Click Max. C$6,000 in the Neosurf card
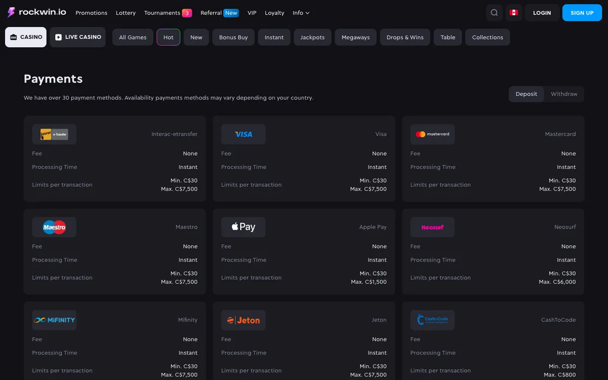This screenshot has height=380, width=608. point(557,282)
